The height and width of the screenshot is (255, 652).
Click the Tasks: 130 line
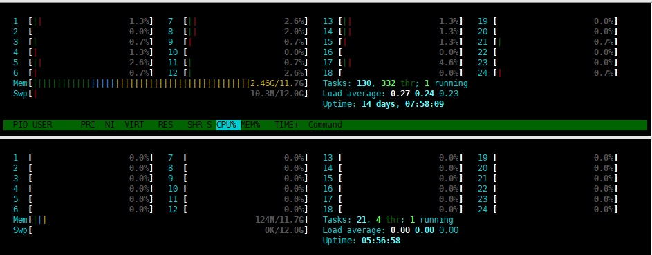click(x=395, y=83)
